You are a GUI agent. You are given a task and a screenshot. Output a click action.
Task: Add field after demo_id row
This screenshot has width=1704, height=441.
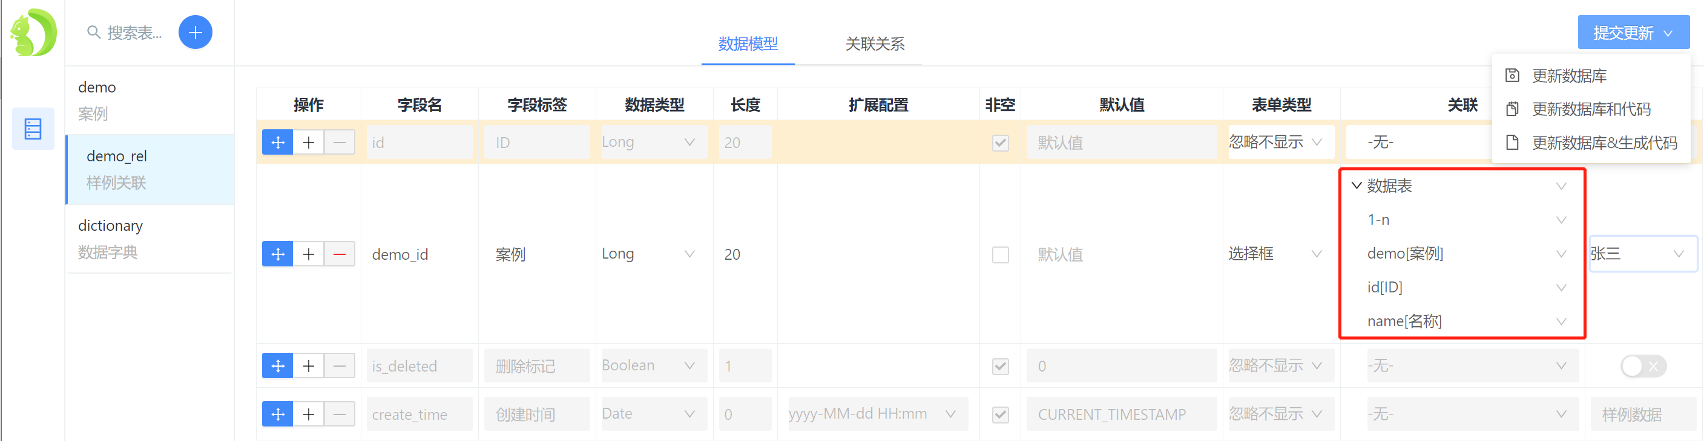click(x=309, y=254)
